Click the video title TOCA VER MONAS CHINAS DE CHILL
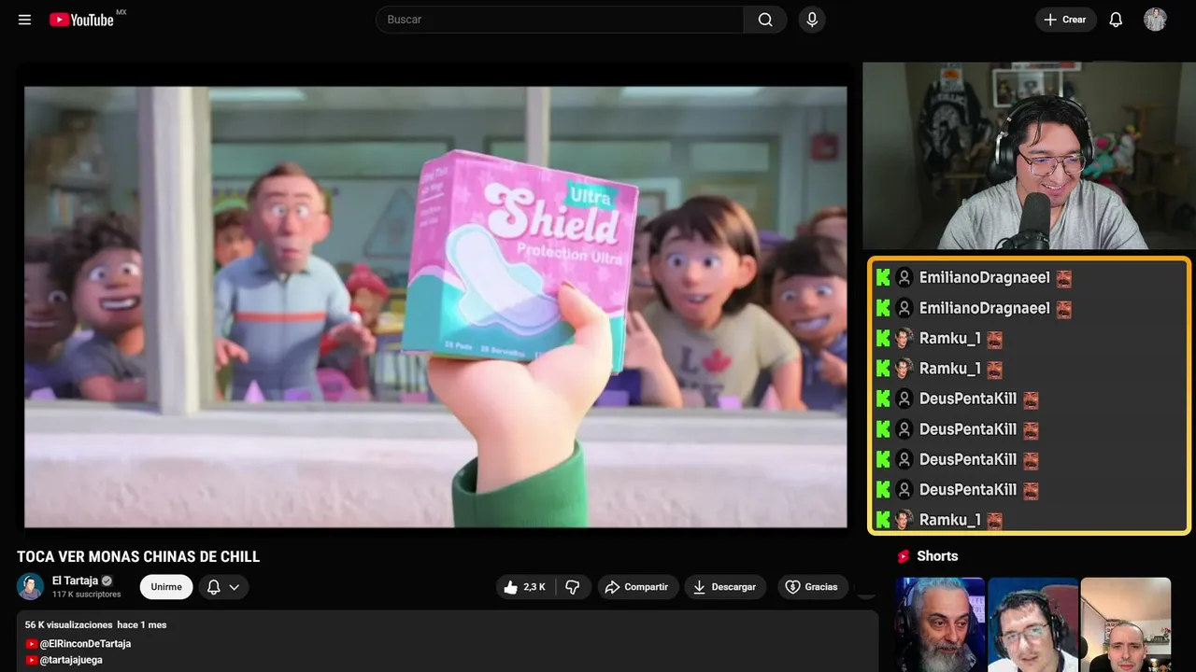 [138, 557]
